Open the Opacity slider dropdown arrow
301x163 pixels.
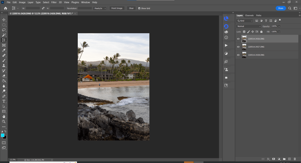tap(279, 26)
